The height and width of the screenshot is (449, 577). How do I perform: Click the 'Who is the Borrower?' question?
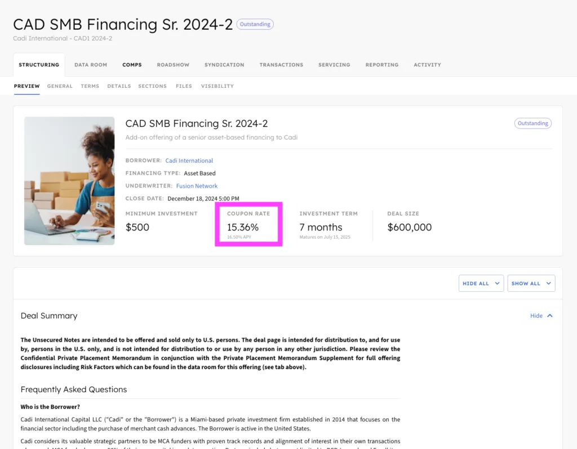pyautogui.click(x=50, y=407)
